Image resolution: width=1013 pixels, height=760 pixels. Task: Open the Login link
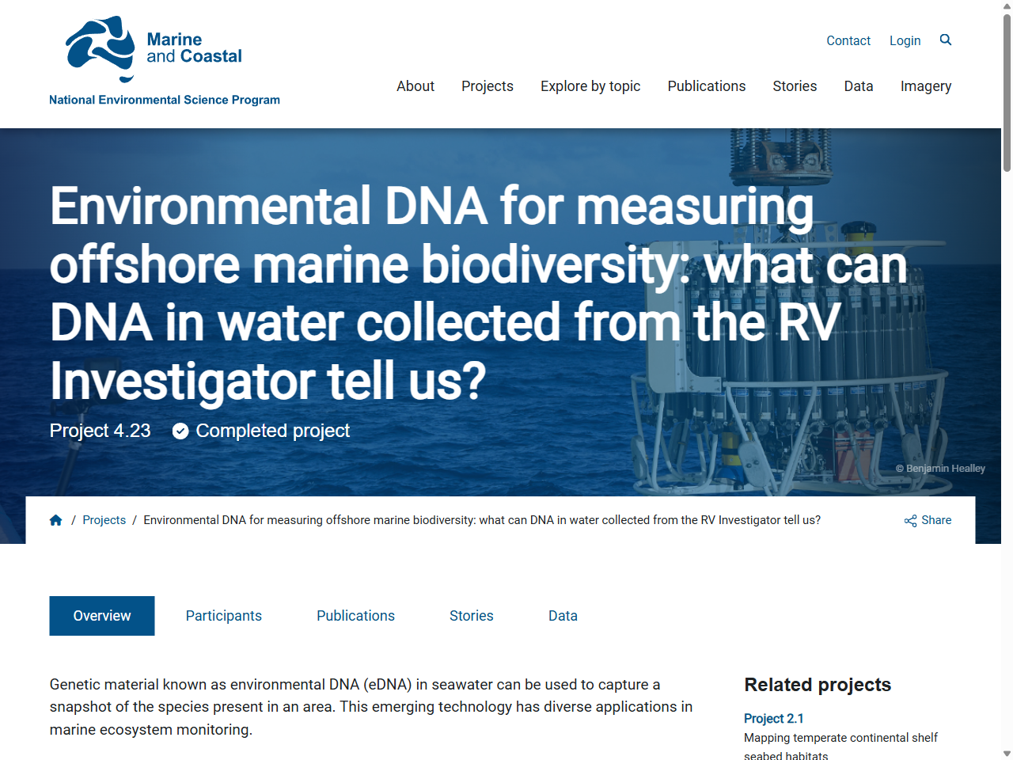905,40
